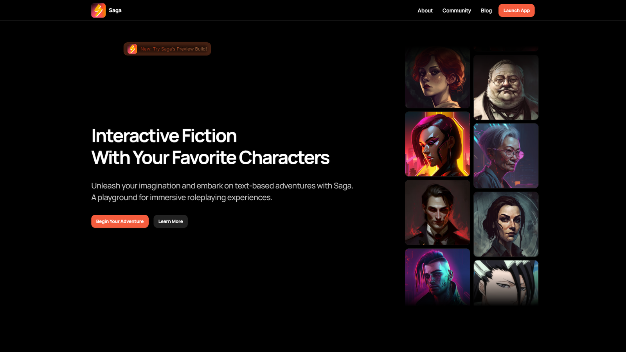Viewport: 626px width, 352px height.
Task: Pick the neon cyberpunk woman portrait
Action: [x=437, y=144]
